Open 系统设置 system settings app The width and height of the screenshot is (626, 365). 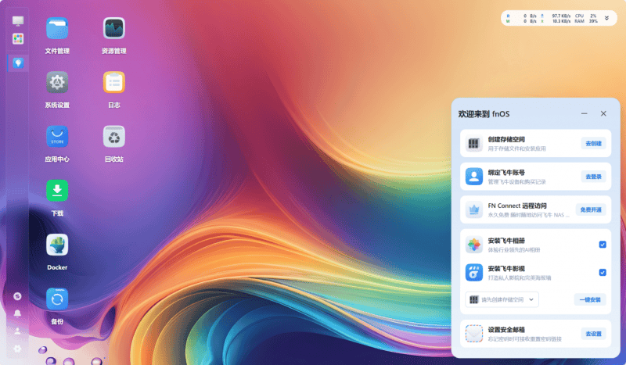(57, 82)
